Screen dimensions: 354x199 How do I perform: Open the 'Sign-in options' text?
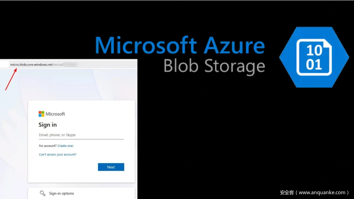click(61, 194)
